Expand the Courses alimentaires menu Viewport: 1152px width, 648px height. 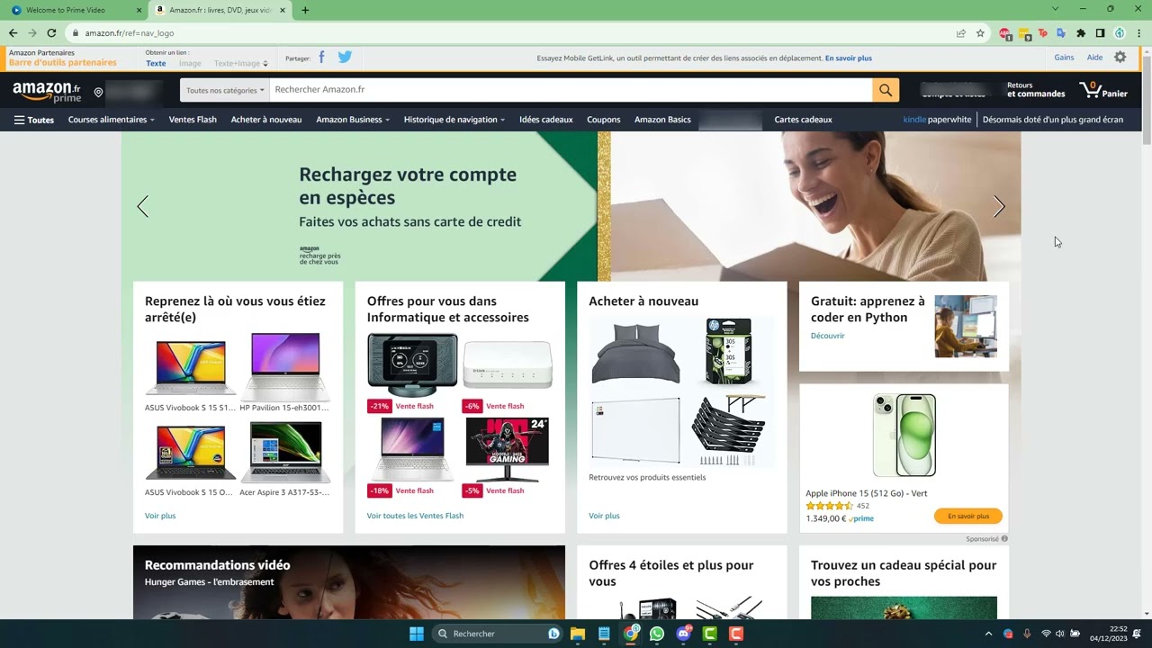(112, 120)
